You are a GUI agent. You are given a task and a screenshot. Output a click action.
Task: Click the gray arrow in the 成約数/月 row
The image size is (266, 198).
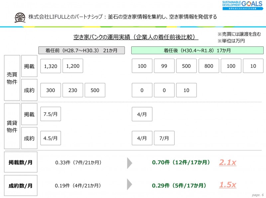pos(129,185)
